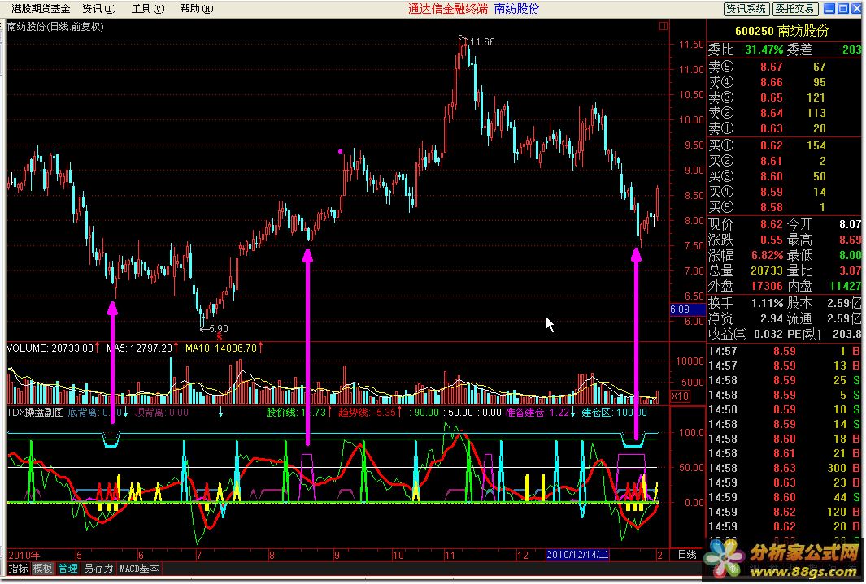Click the 换手 1.11% value

pyautogui.click(x=767, y=303)
